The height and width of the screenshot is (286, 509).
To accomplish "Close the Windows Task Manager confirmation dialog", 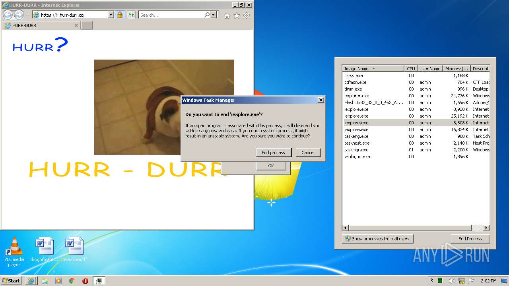I will click(x=321, y=100).
